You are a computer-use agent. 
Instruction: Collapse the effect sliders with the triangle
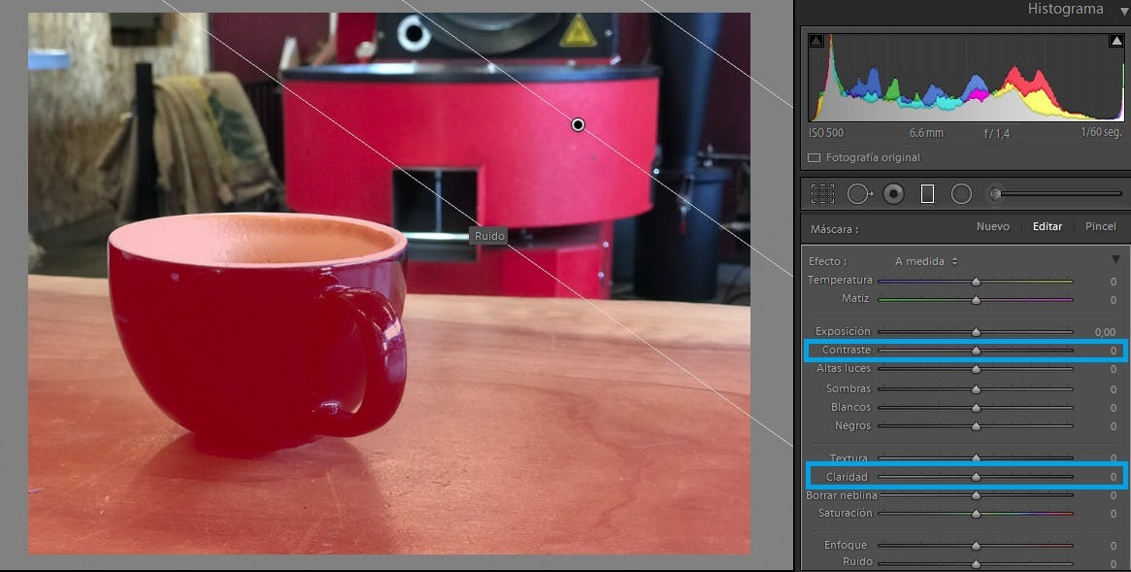(x=1115, y=260)
